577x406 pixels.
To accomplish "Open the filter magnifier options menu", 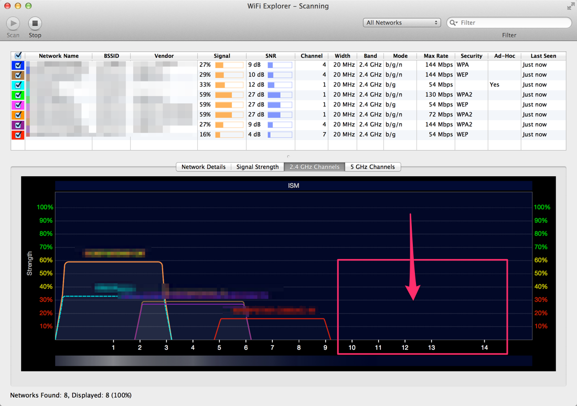I will point(453,23).
